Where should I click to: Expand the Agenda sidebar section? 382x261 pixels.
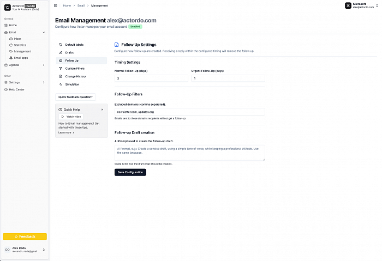point(44,65)
